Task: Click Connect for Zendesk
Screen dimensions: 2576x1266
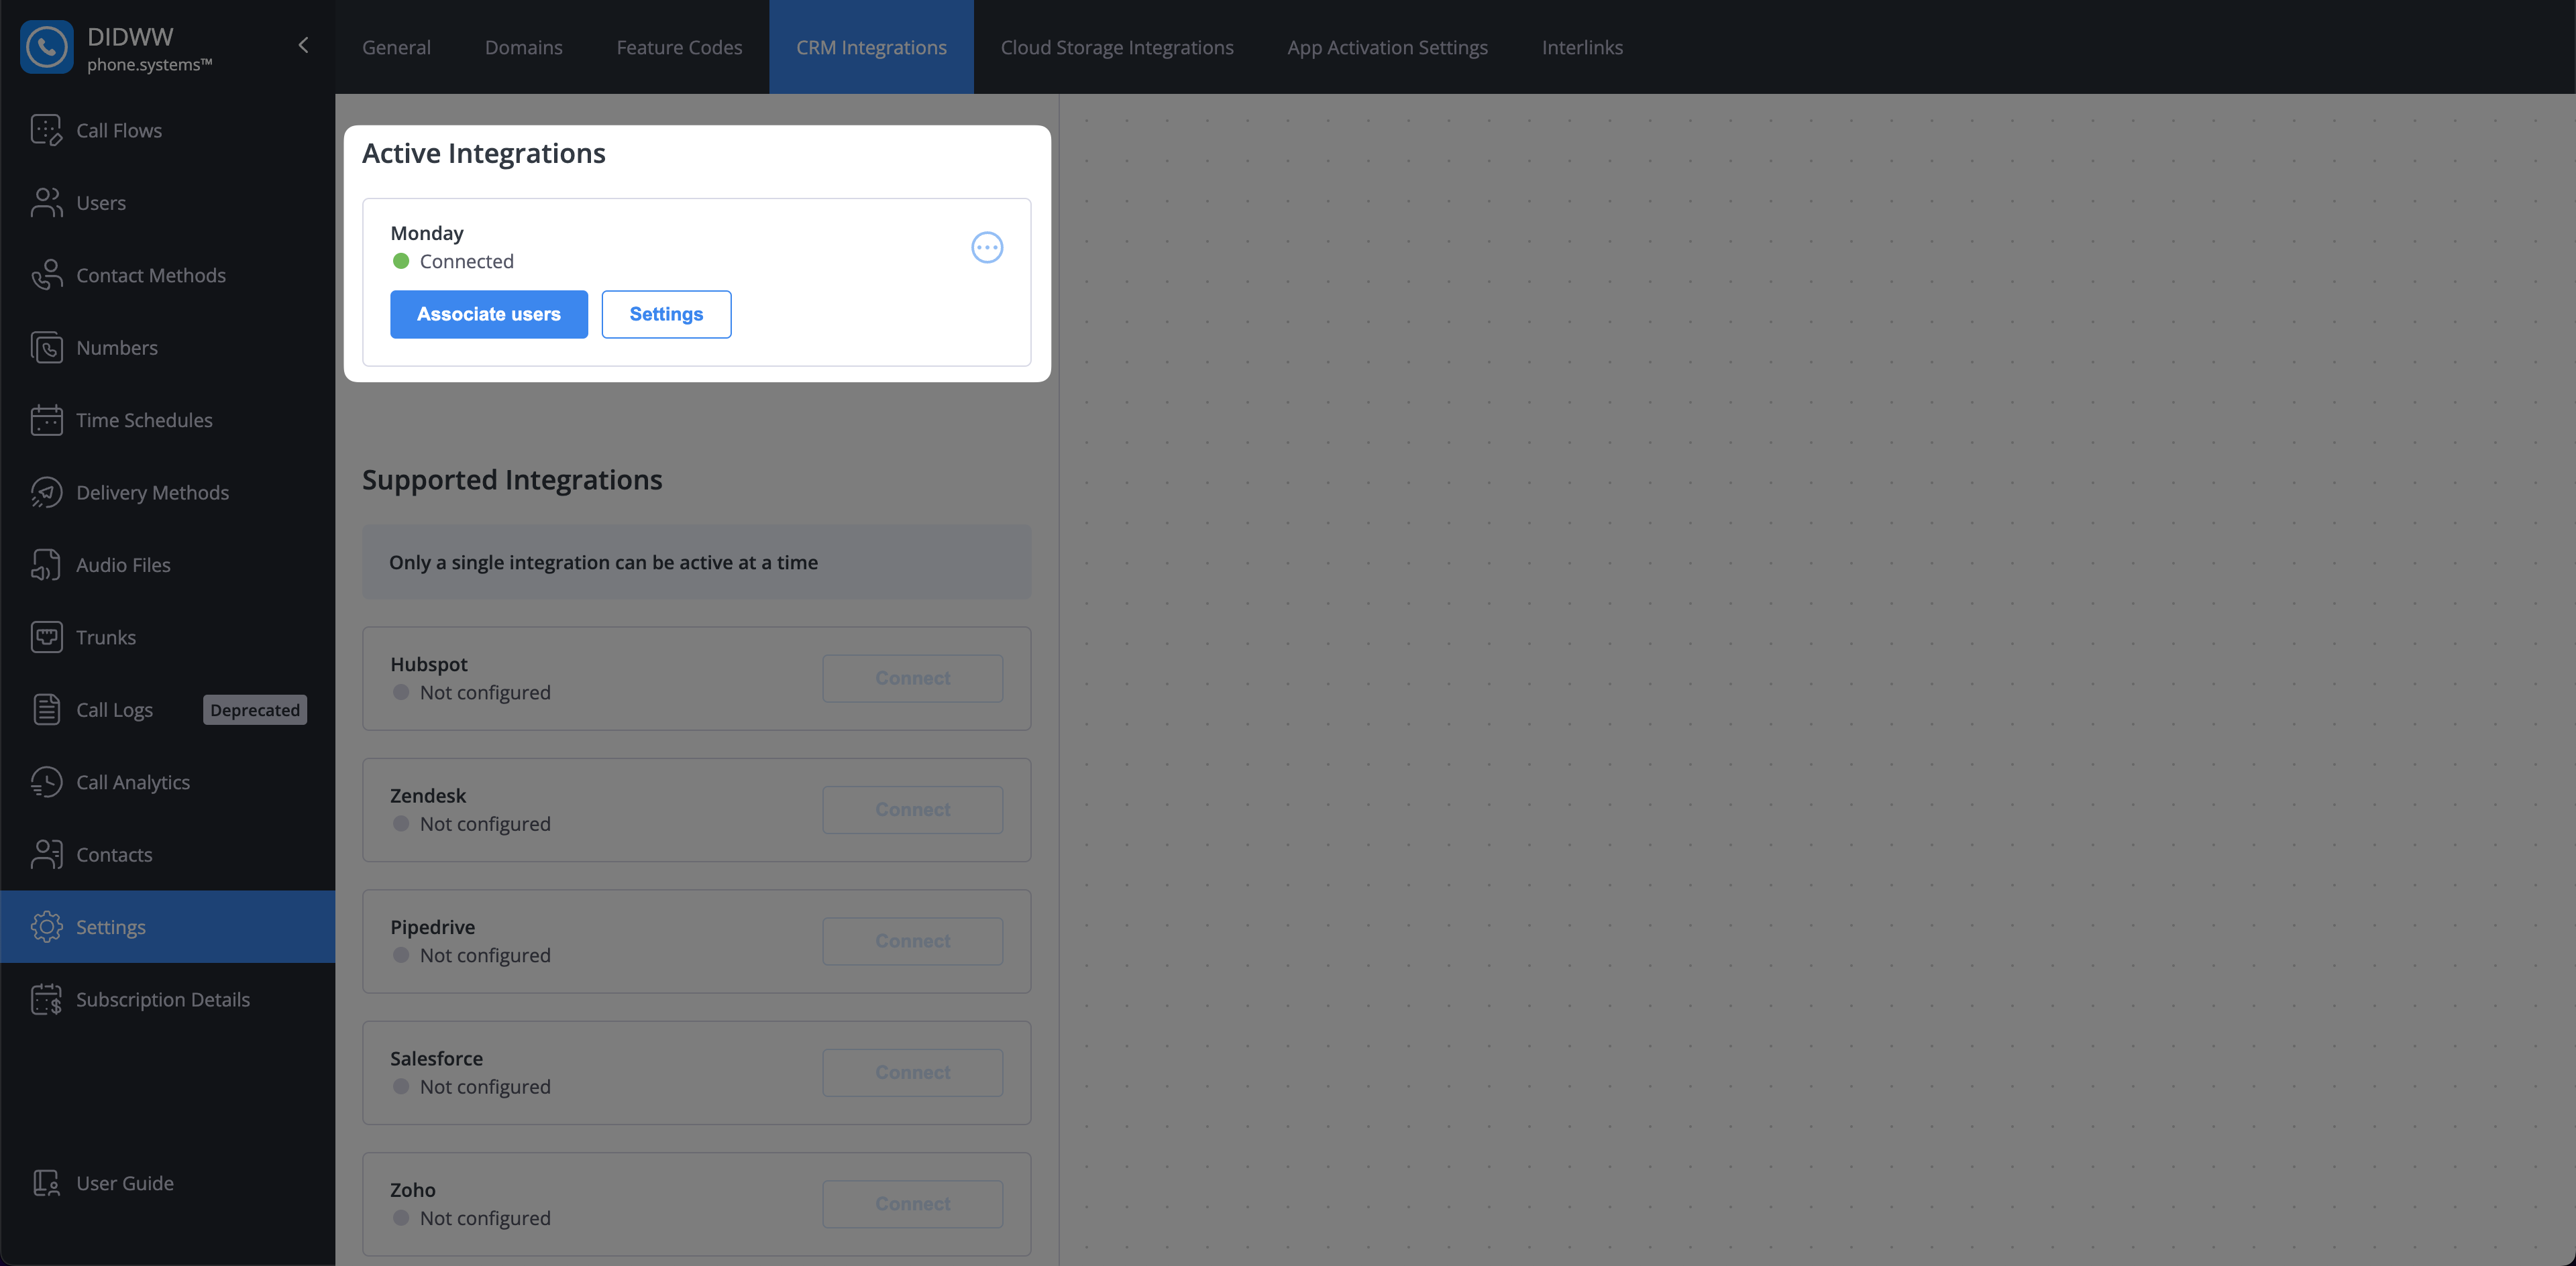Action: coord(913,809)
